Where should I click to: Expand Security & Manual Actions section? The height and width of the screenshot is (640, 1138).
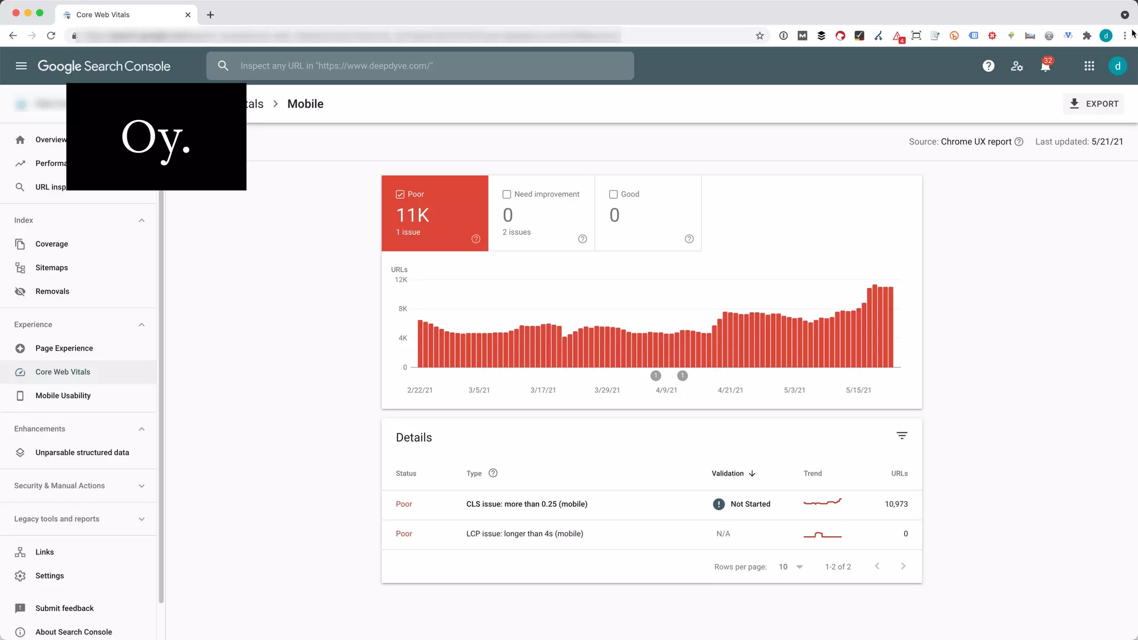tap(142, 486)
